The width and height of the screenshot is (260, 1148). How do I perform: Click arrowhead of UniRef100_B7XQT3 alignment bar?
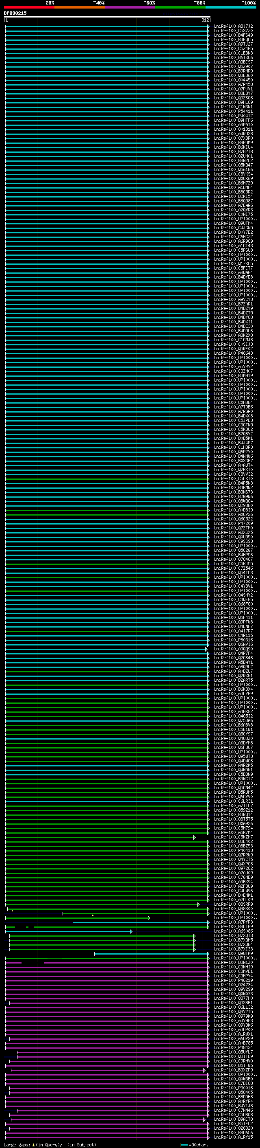195,936
